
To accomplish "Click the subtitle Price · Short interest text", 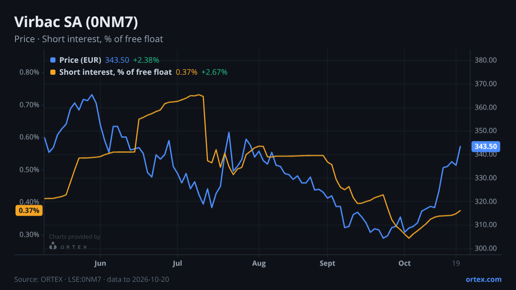I will (89, 39).
